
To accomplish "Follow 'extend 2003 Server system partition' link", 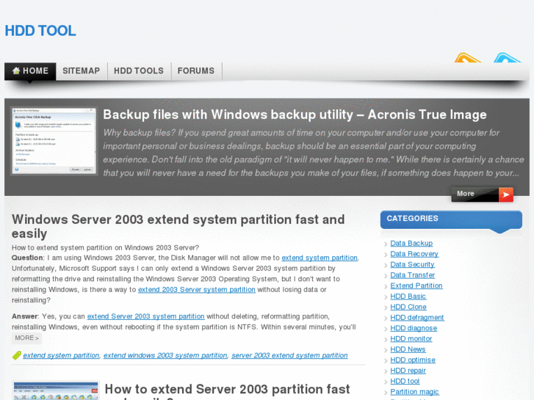I will click(x=197, y=289).
